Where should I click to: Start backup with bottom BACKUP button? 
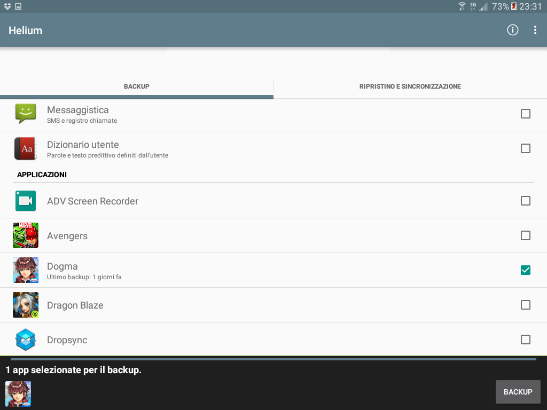[518, 392]
